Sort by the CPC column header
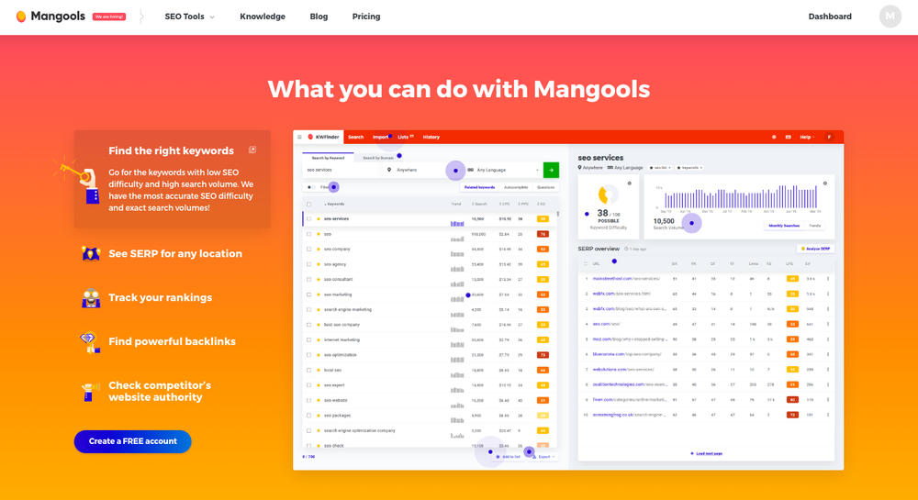The width and height of the screenshot is (918, 500). tap(504, 204)
